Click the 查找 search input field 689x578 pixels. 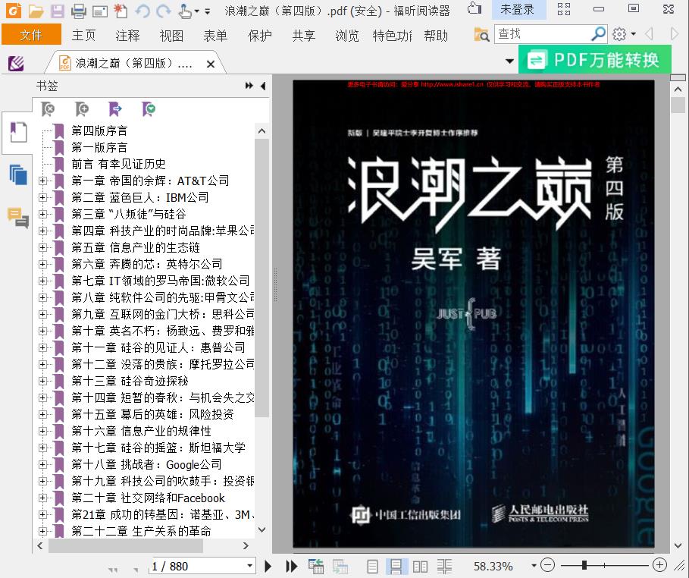pos(543,34)
